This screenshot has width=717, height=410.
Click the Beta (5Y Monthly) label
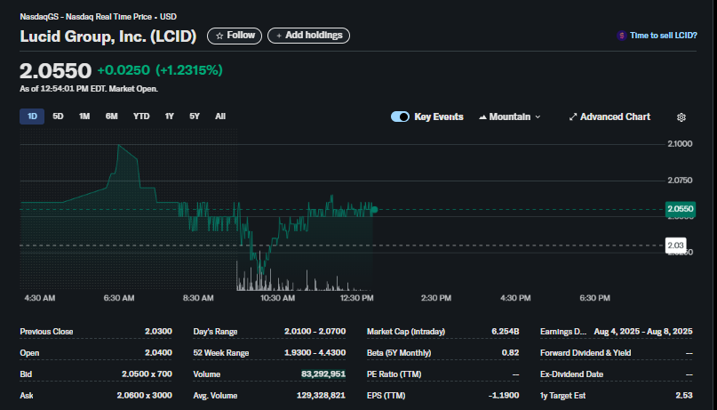[x=398, y=353]
